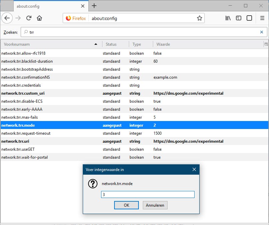Image resolution: width=269 pixels, height=225 pixels.
Task: Open the hamburger application menu
Action: coord(262,18)
